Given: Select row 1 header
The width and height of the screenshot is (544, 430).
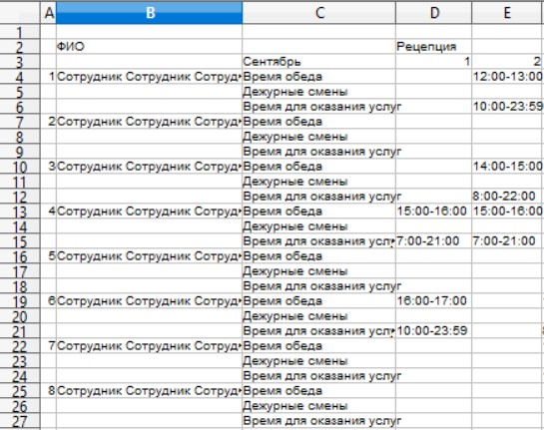Looking at the screenshot, I should (20, 32).
